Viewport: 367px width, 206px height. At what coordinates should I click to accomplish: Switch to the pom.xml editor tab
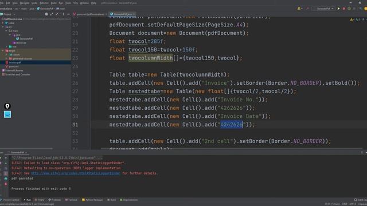90,14
